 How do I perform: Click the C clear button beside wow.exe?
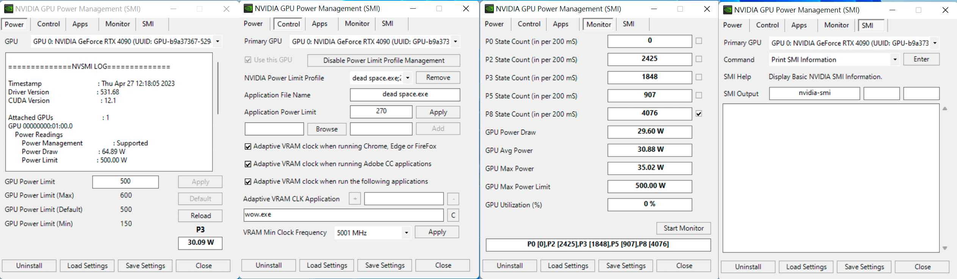coord(453,215)
